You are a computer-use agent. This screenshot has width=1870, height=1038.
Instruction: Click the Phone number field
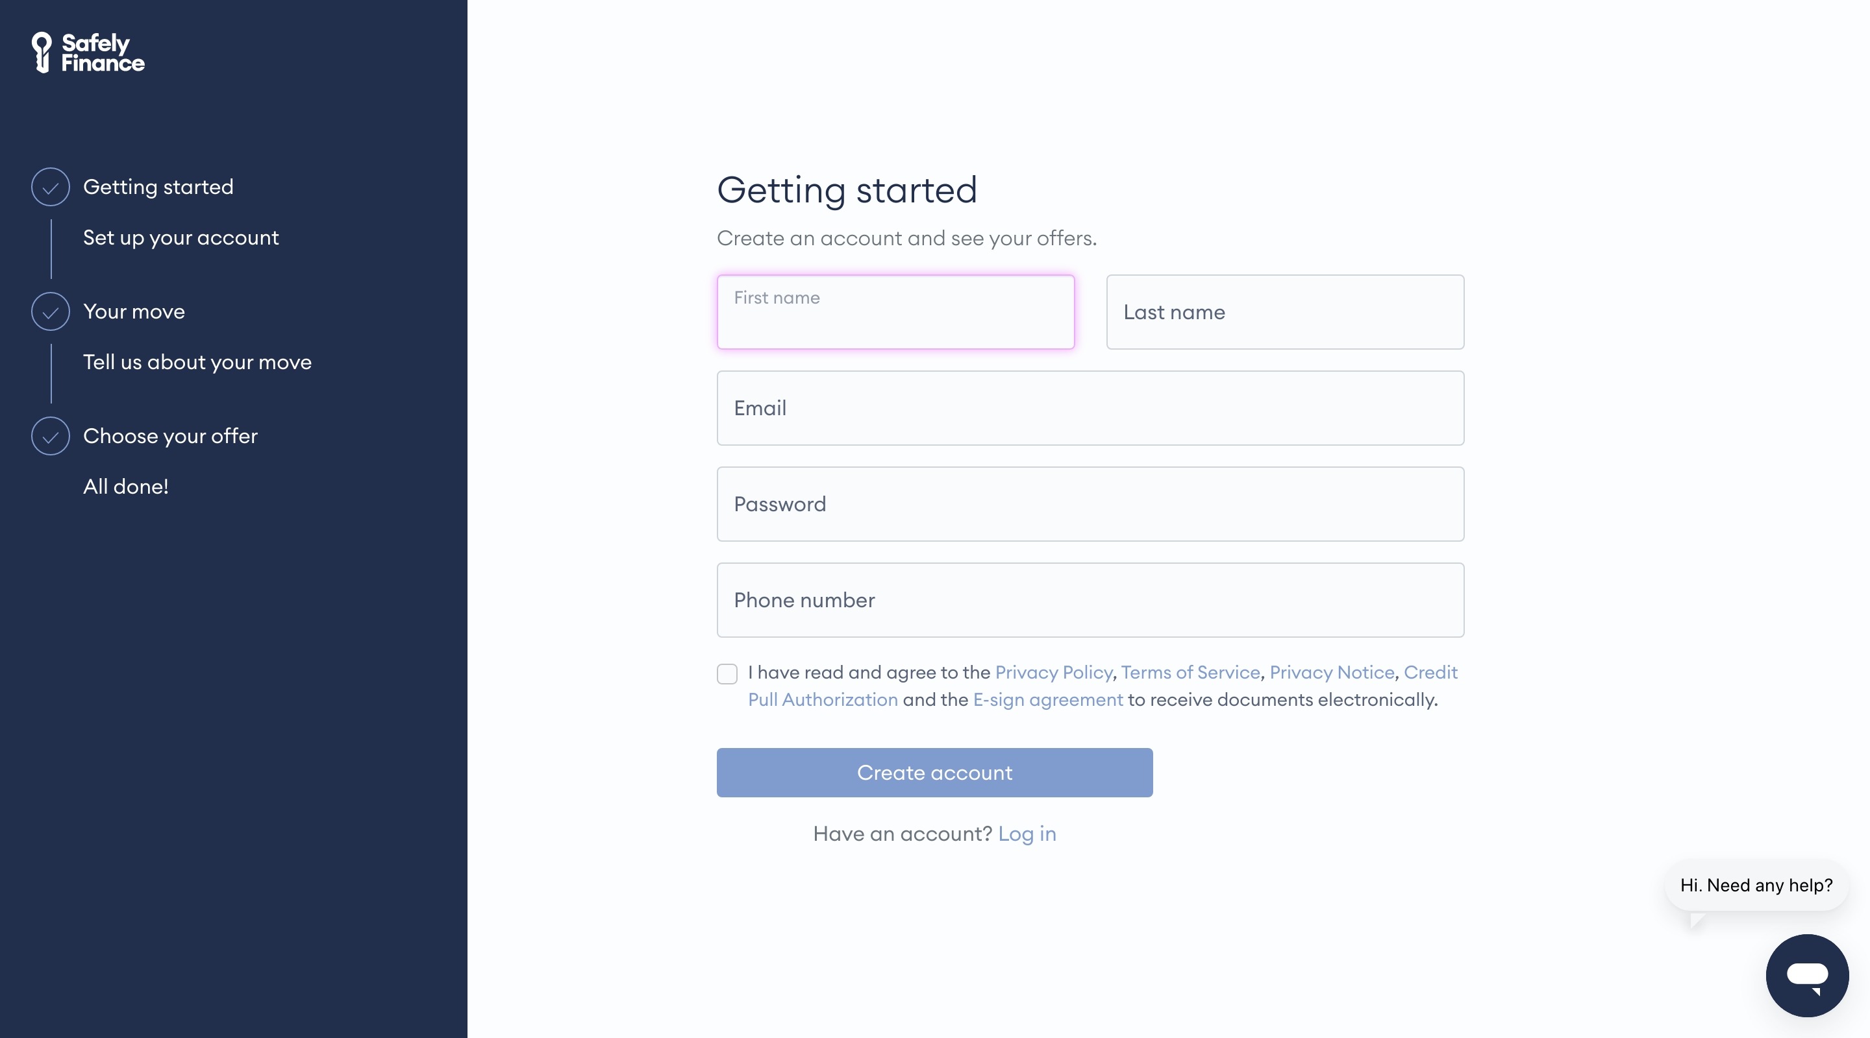[1090, 600]
